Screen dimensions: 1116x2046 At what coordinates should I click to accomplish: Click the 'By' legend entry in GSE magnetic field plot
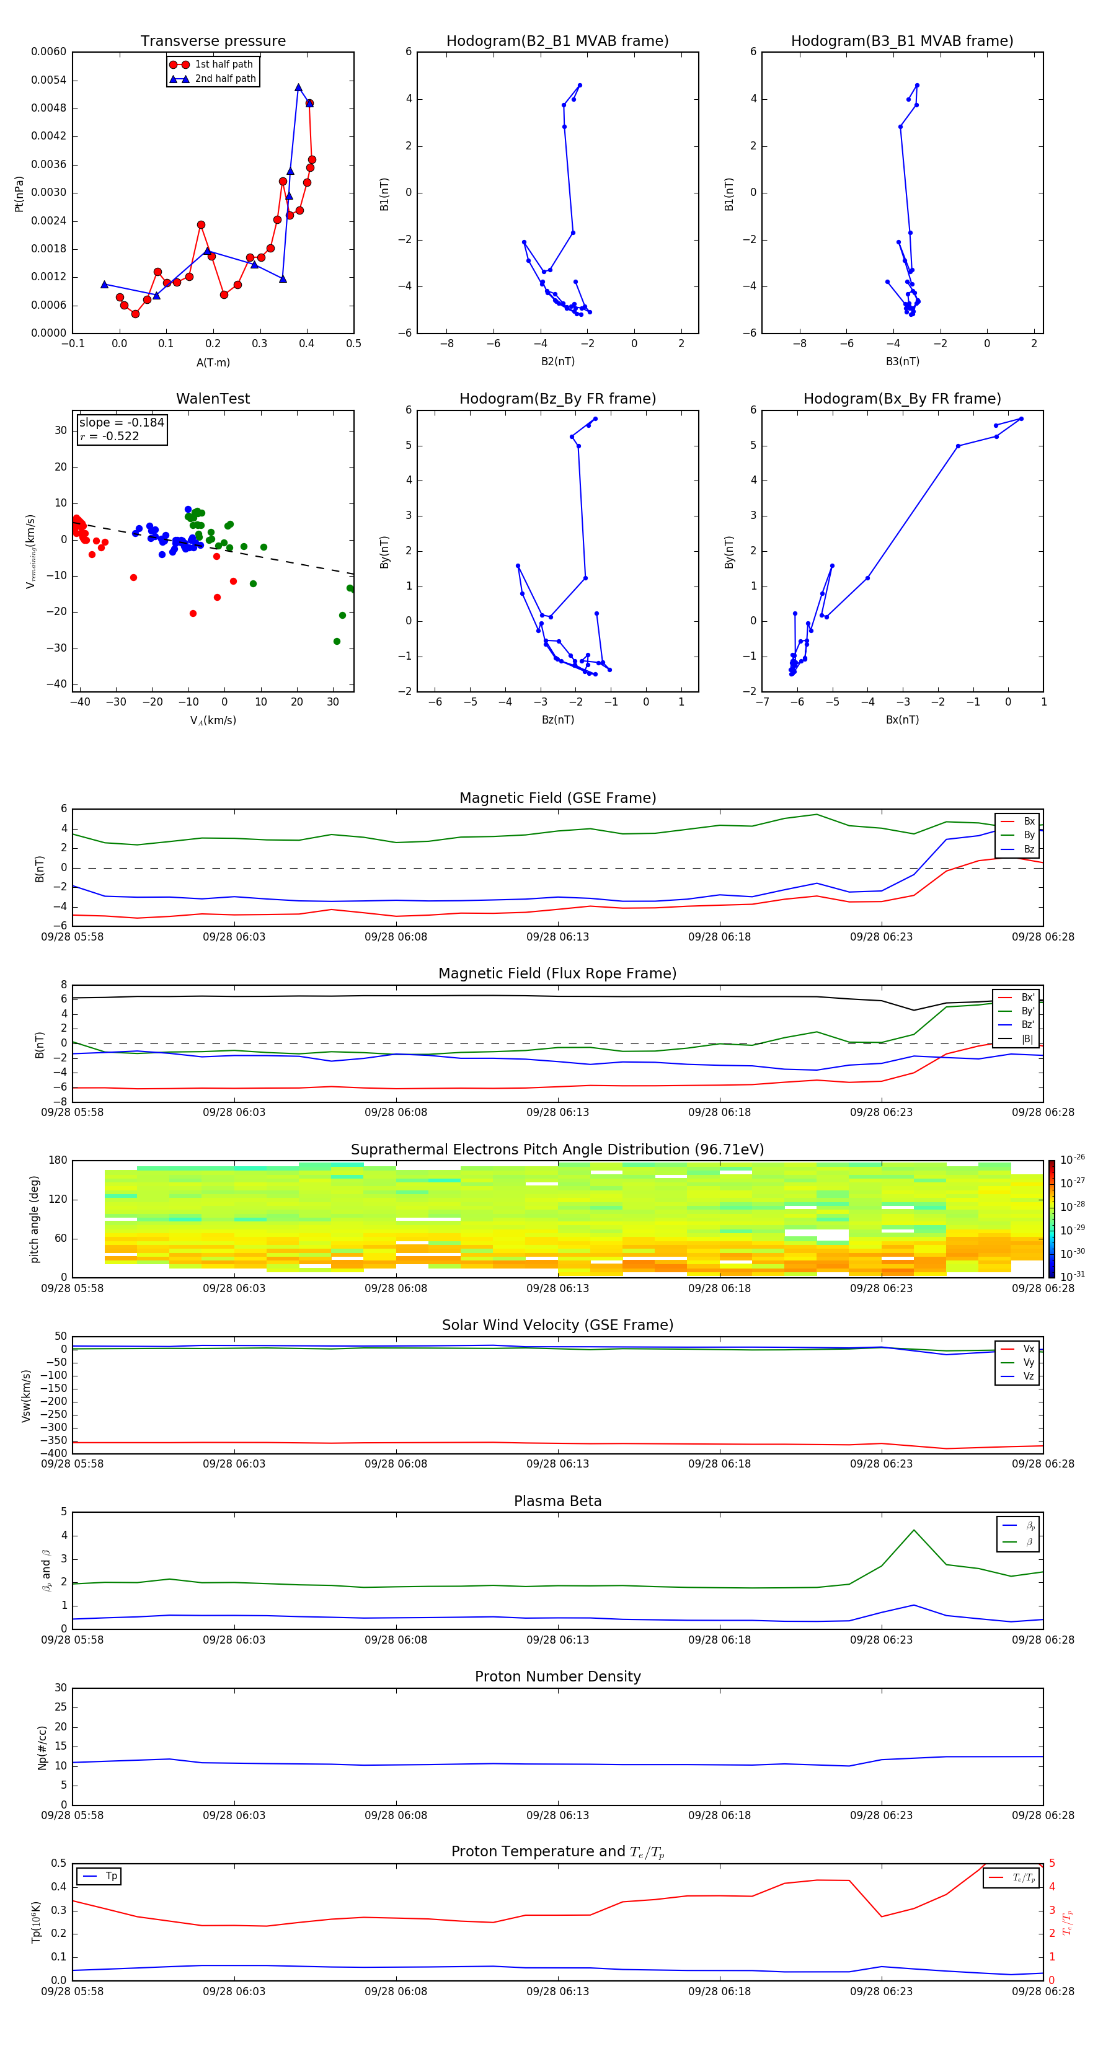(x=1017, y=835)
